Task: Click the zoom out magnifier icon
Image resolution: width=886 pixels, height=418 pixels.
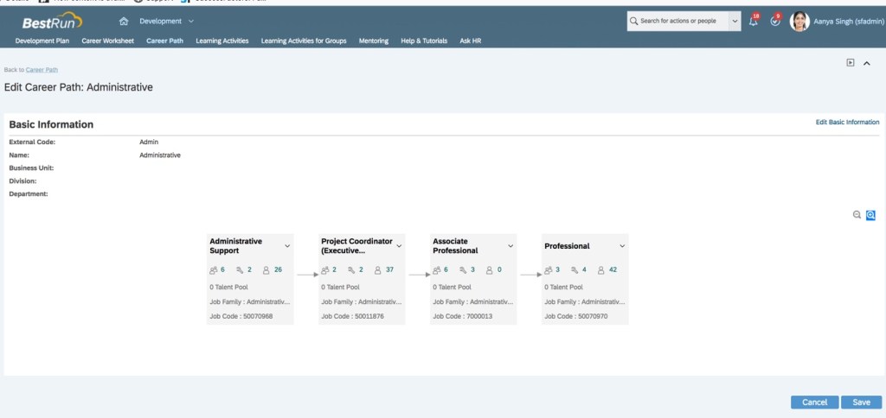Action: tap(857, 215)
